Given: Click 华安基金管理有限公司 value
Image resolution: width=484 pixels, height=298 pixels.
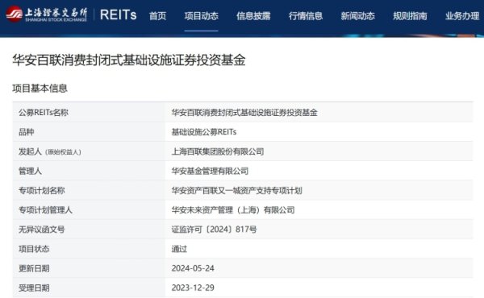Looking at the screenshot, I should point(210,171).
